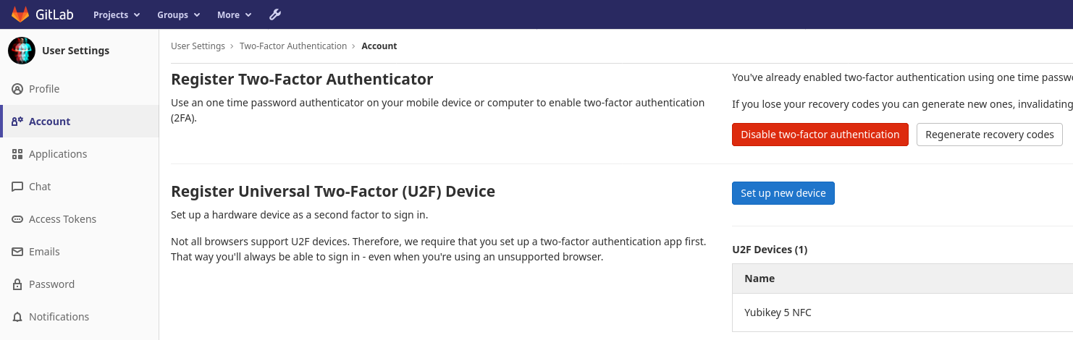Open User Settings breadcrumb link

[x=198, y=46]
